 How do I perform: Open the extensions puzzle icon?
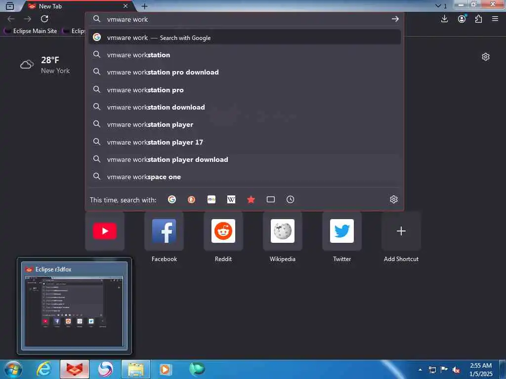[x=478, y=19]
